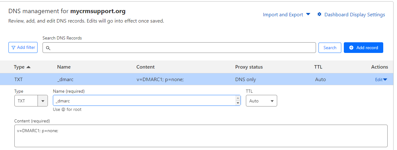
Task: Click the plus icon on Add record button
Action: tap(351, 48)
